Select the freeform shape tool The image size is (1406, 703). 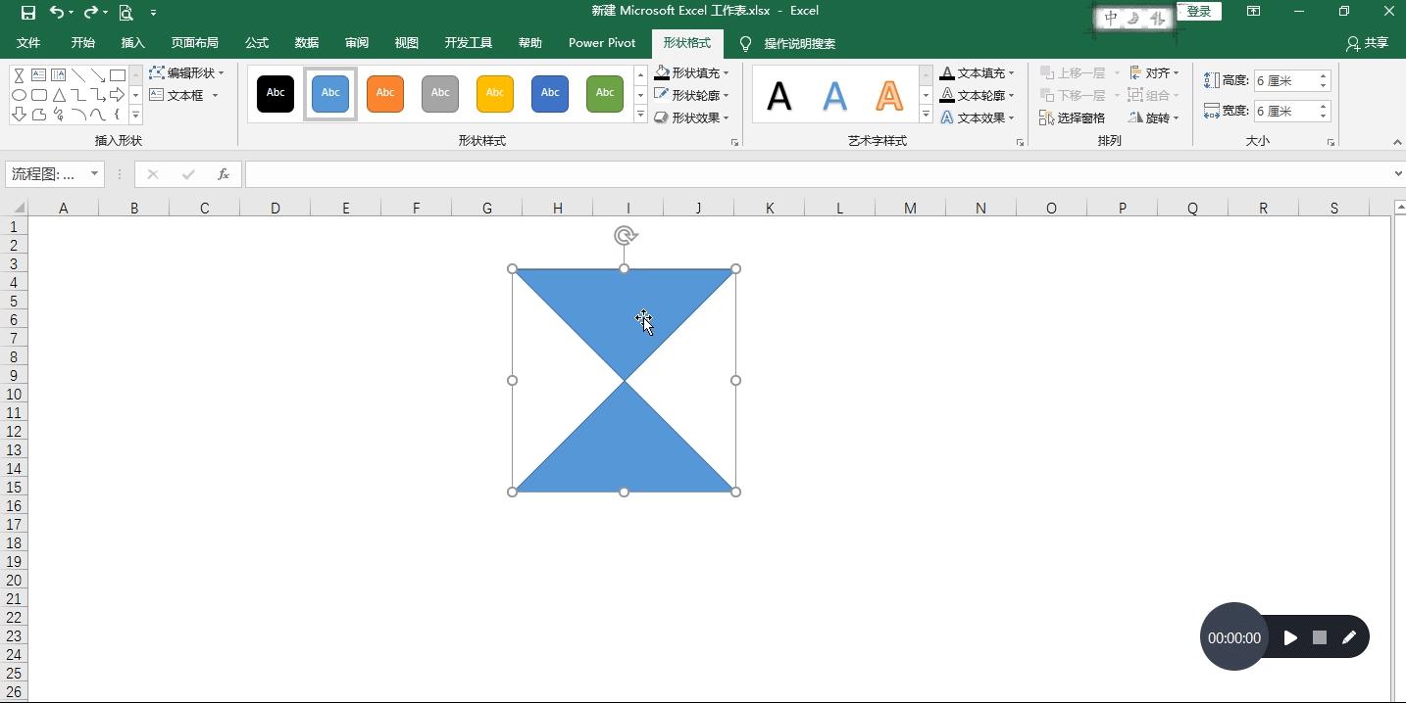38,115
